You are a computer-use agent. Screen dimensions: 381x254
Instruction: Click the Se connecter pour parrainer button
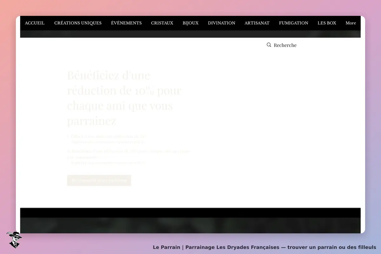pyautogui.click(x=99, y=180)
